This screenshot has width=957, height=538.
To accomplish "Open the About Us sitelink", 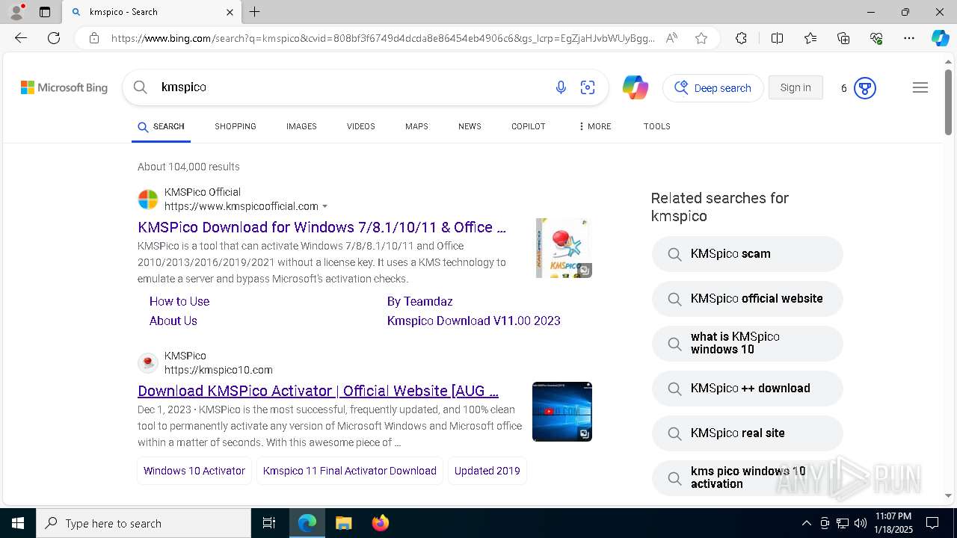I will [x=173, y=321].
